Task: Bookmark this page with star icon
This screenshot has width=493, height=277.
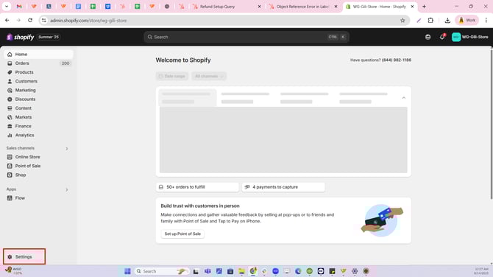Action: (x=402, y=21)
